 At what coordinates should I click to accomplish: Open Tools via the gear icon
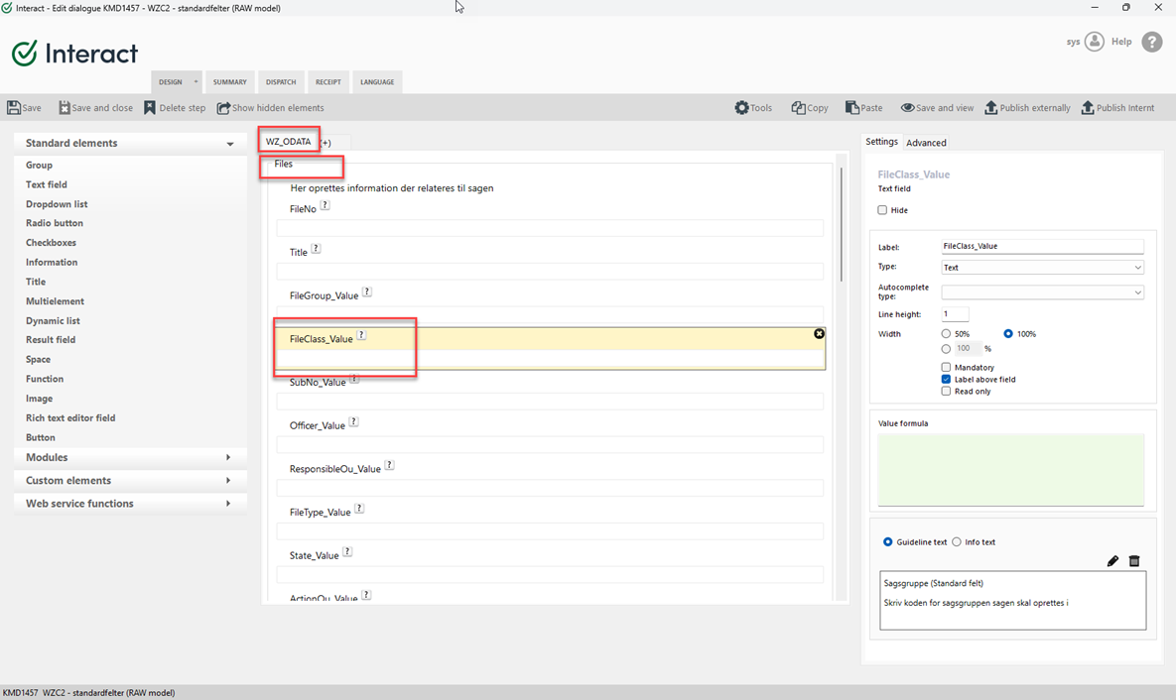(741, 108)
